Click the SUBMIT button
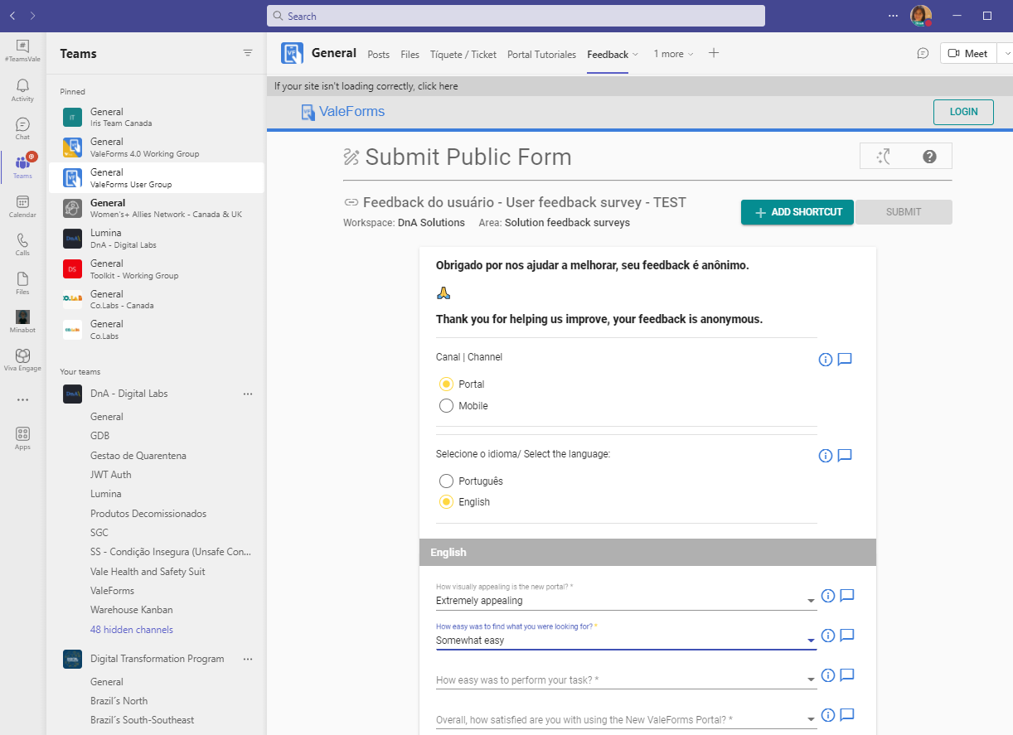 [904, 212]
